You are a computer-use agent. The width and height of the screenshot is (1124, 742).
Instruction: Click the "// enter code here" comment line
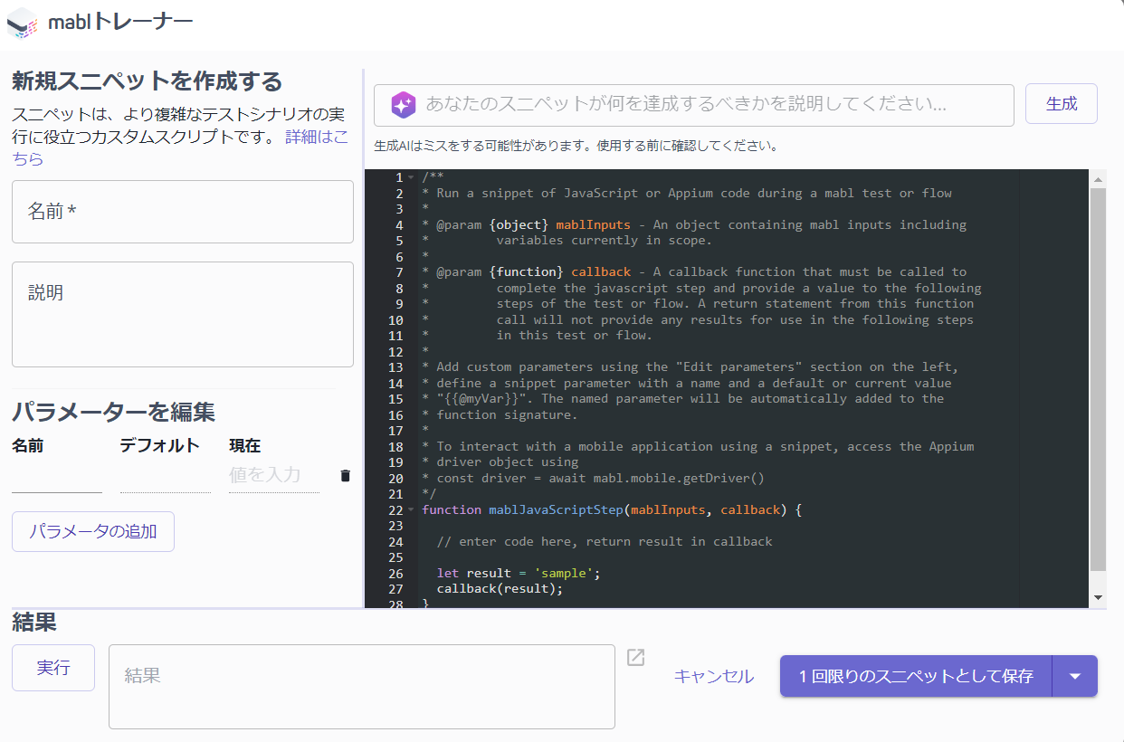[605, 542]
